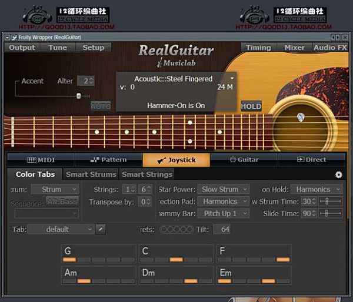This screenshot has height=302, width=353.
Task: Click the Tilt value field 64
Action: coord(222,229)
